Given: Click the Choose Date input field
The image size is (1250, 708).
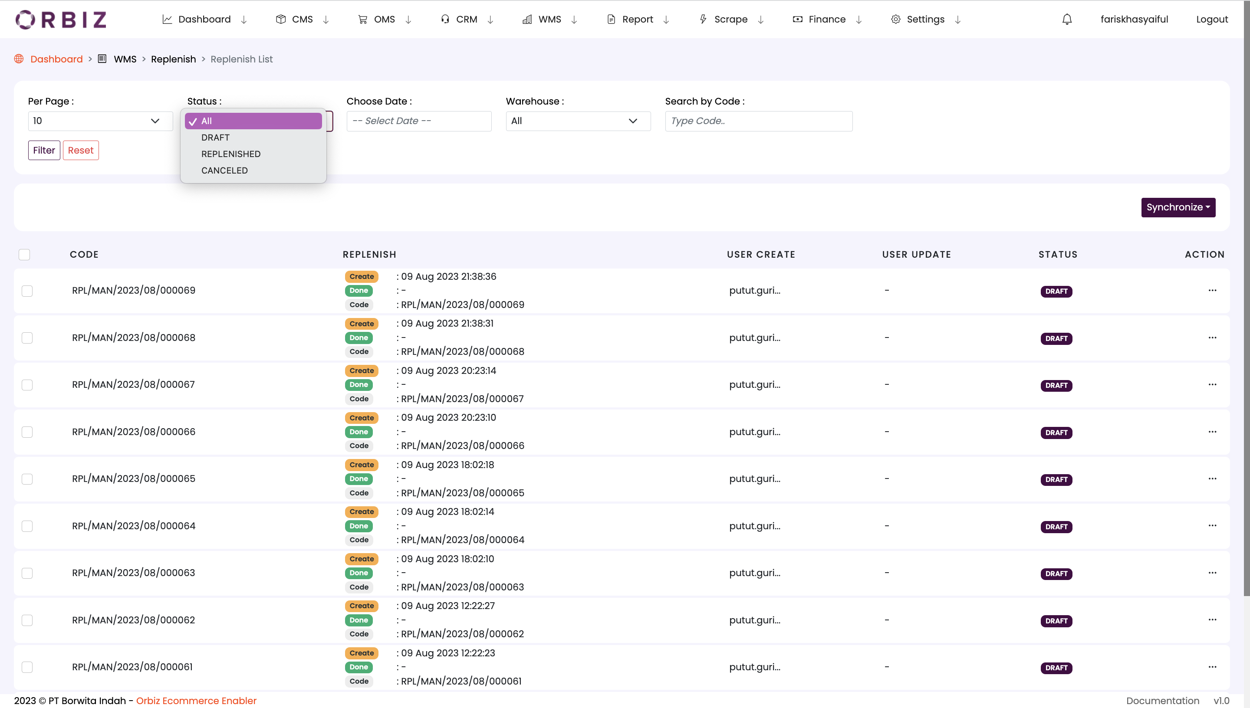Looking at the screenshot, I should (419, 121).
